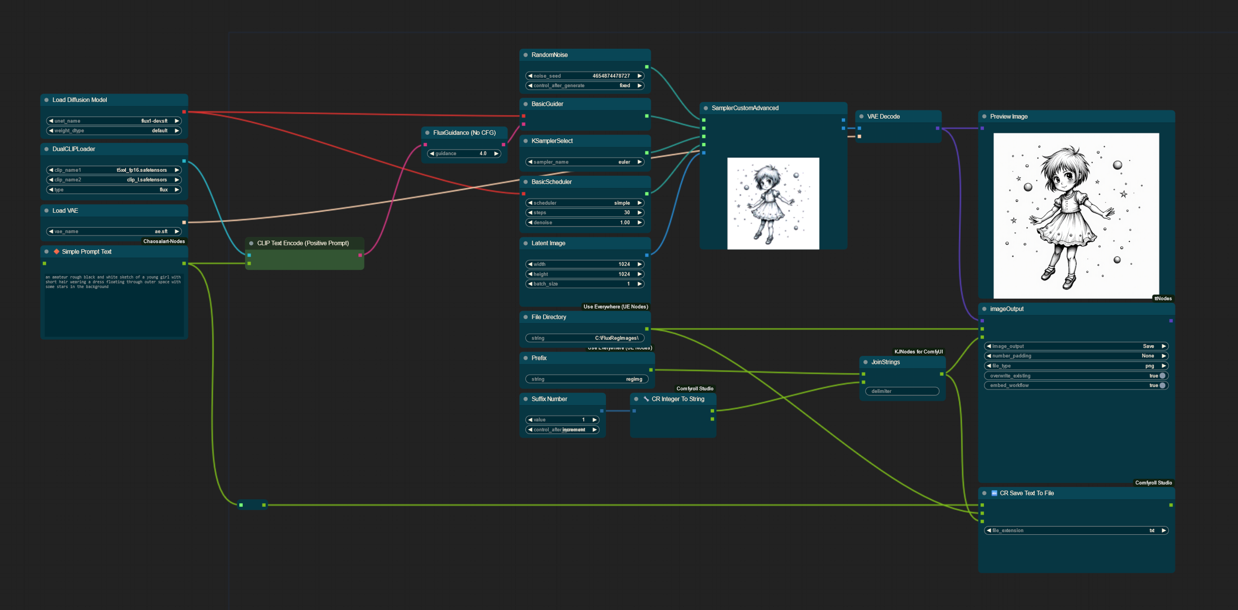Toggle the overwrite_existing switch

(1162, 376)
